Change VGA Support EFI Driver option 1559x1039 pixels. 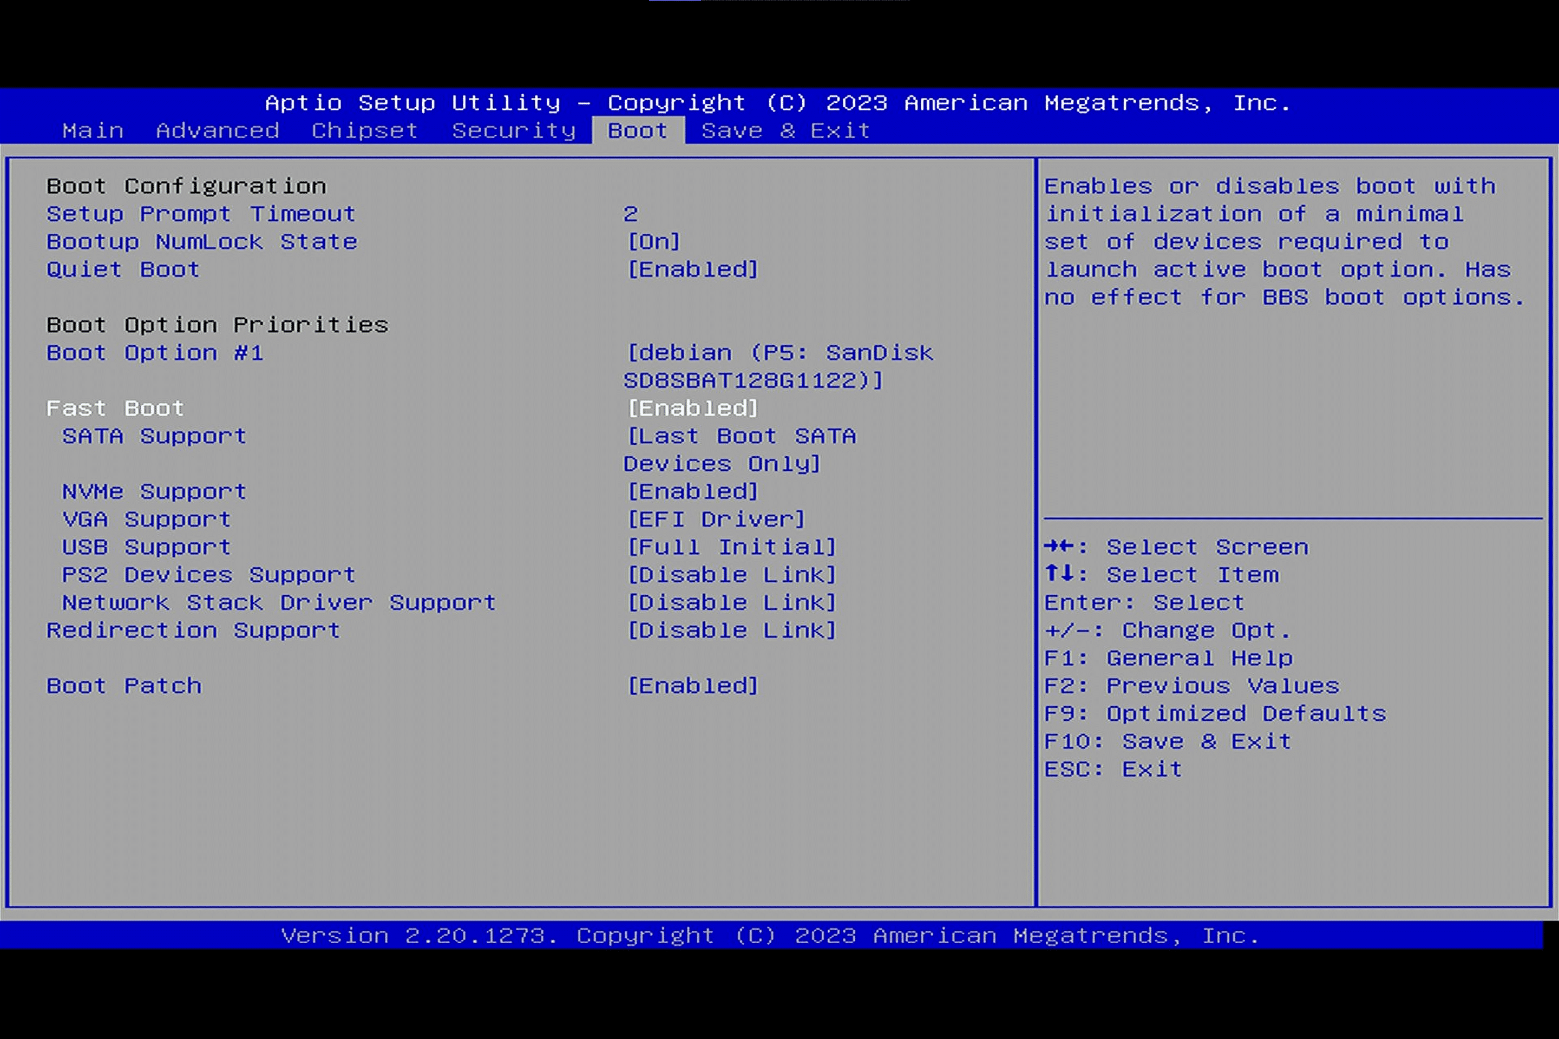pyautogui.click(x=716, y=519)
